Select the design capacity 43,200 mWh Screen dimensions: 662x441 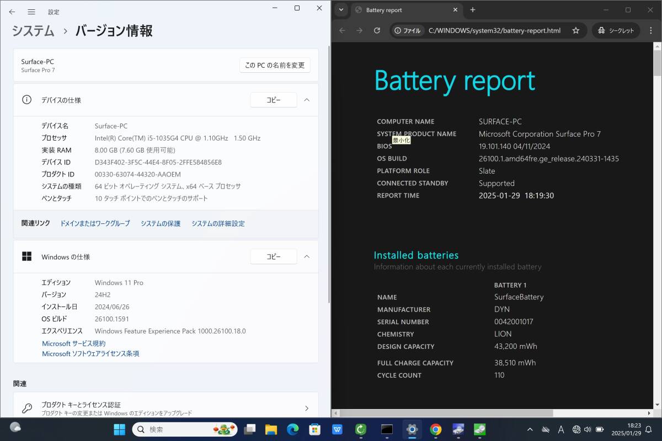pos(515,346)
